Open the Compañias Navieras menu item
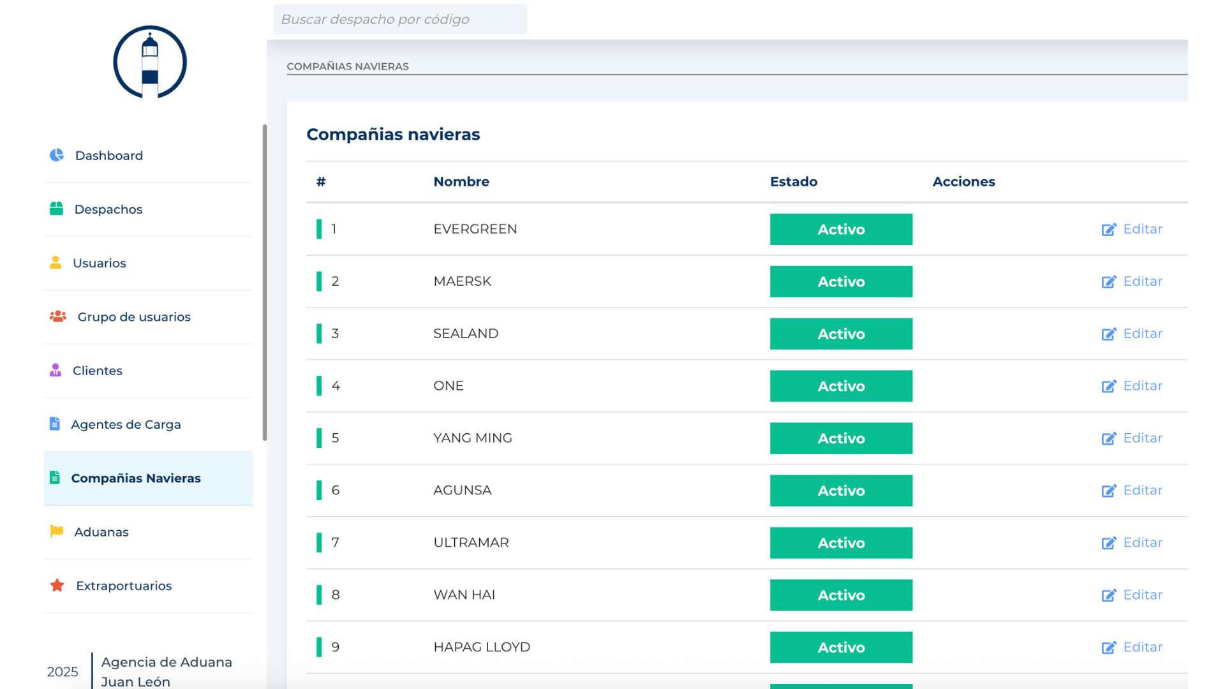The width and height of the screenshot is (1225, 689). coord(136,478)
